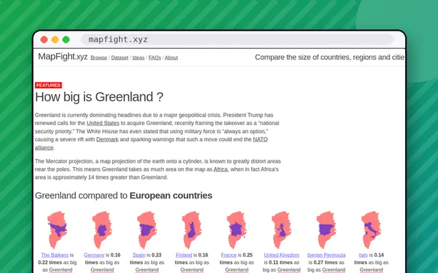Click the Spain caption link
Screen dimensions: 438x273
(x=139, y=255)
